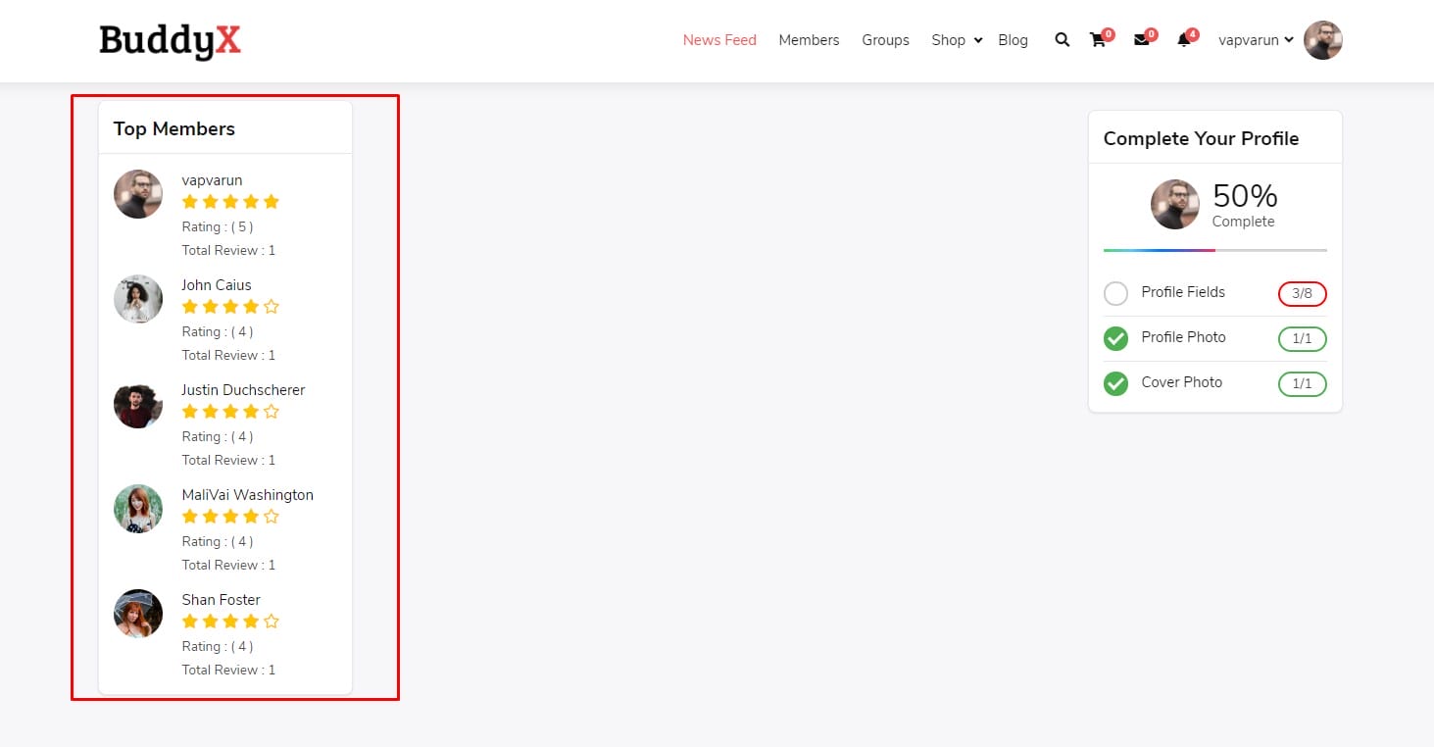This screenshot has width=1434, height=747.
Task: Click the unchecked Profile Fields circle
Action: coord(1115,293)
